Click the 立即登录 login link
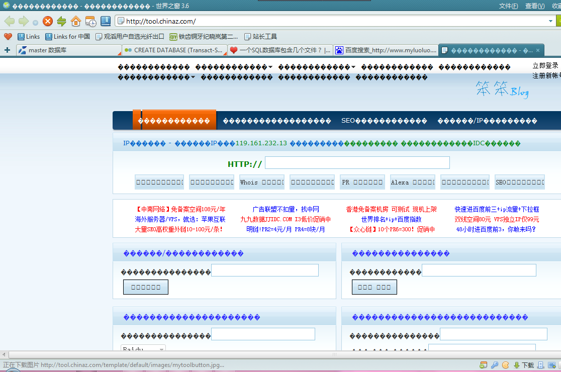This screenshot has width=561, height=372. click(545, 65)
